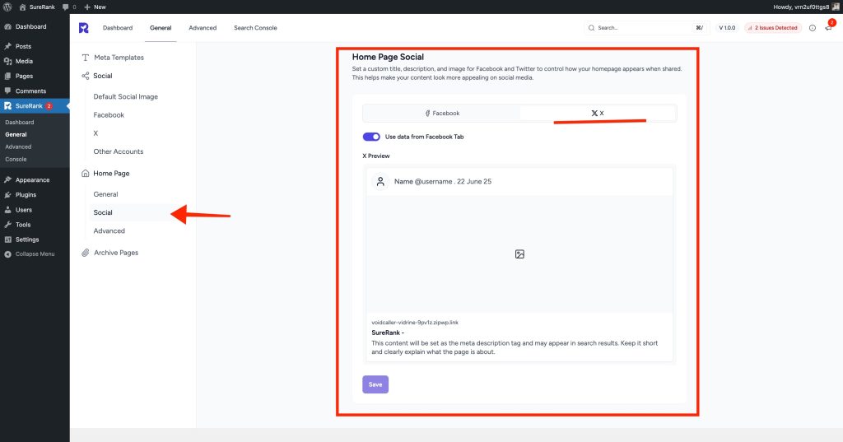Open the 2 Issues Detected badge
Screen dimensions: 843x442
coord(773,28)
